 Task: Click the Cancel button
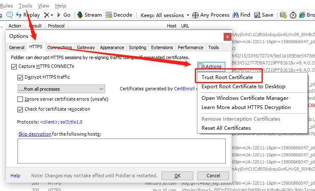click(x=213, y=176)
